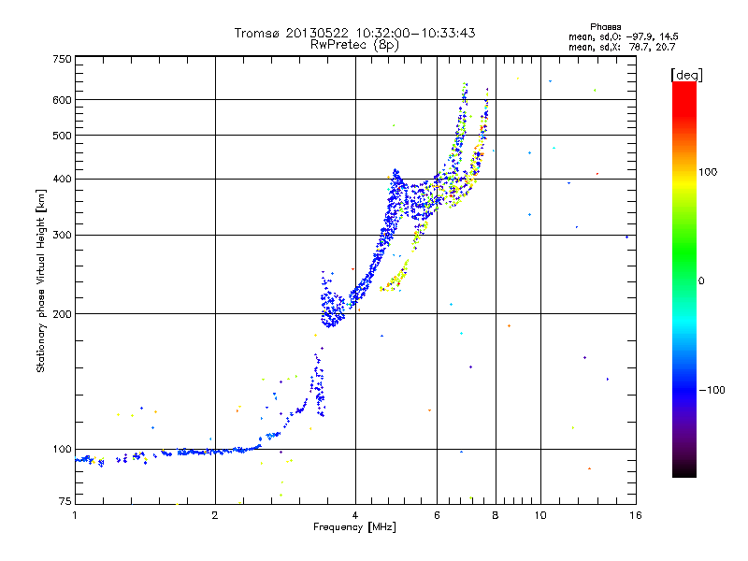The height and width of the screenshot is (561, 748).
Task: Click the 'Phases' header text
Action: pos(605,27)
